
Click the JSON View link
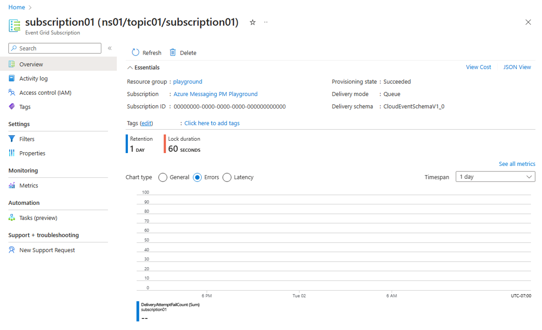point(517,67)
